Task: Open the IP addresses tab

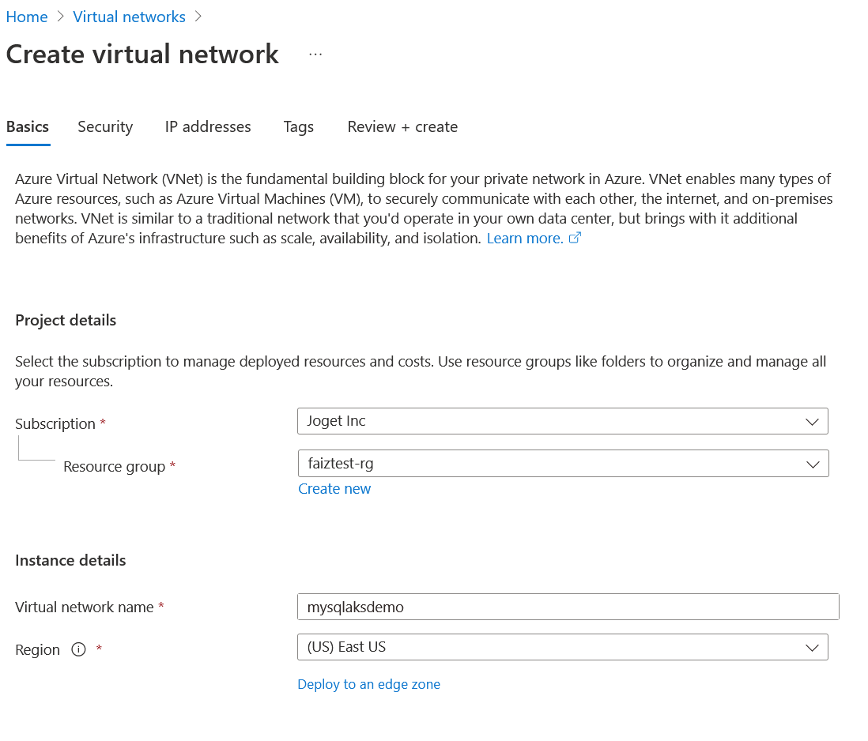Action: 208,127
